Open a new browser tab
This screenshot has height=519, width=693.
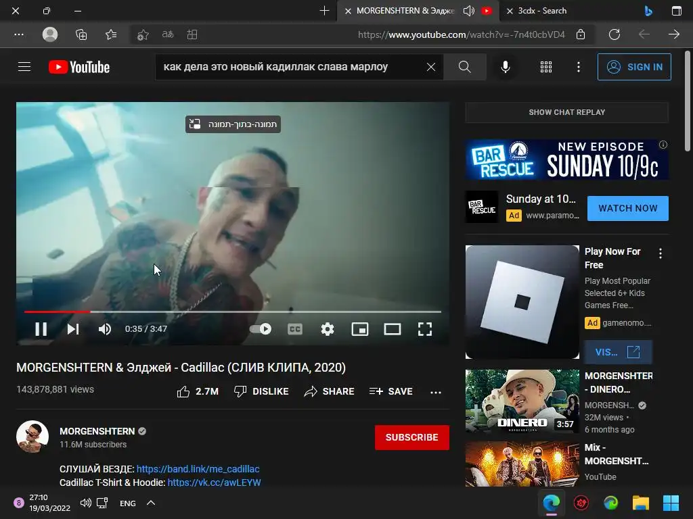pyautogui.click(x=324, y=11)
